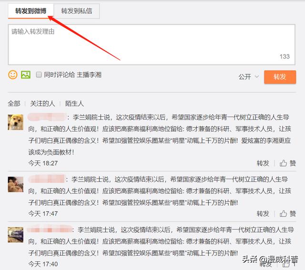Image resolution: width=305 pixels, height=270 pixels.
Task: Expand the 公开 visibility dropdown
Action: click(249, 77)
